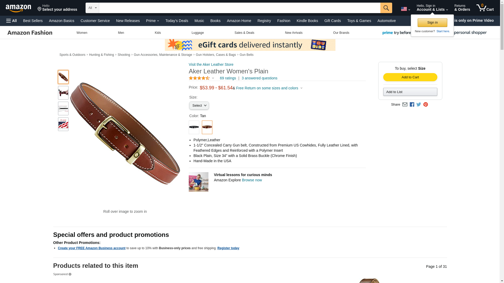
Task: Share product on Facebook icon
Action: (412, 105)
